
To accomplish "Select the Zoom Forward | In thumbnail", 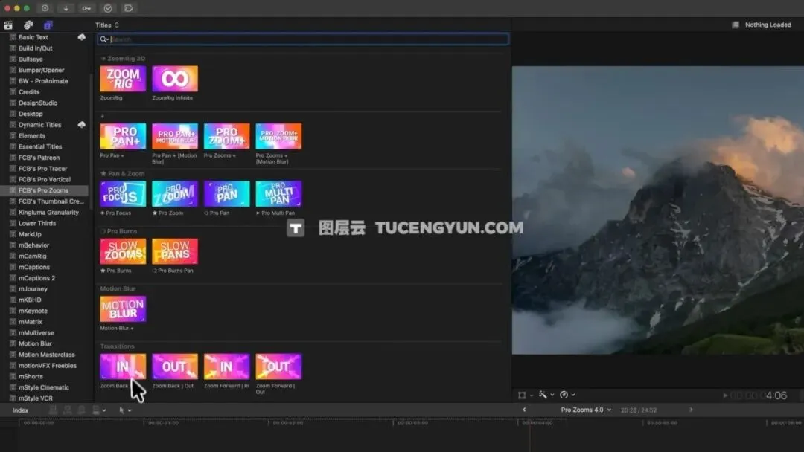I will pyautogui.click(x=226, y=367).
